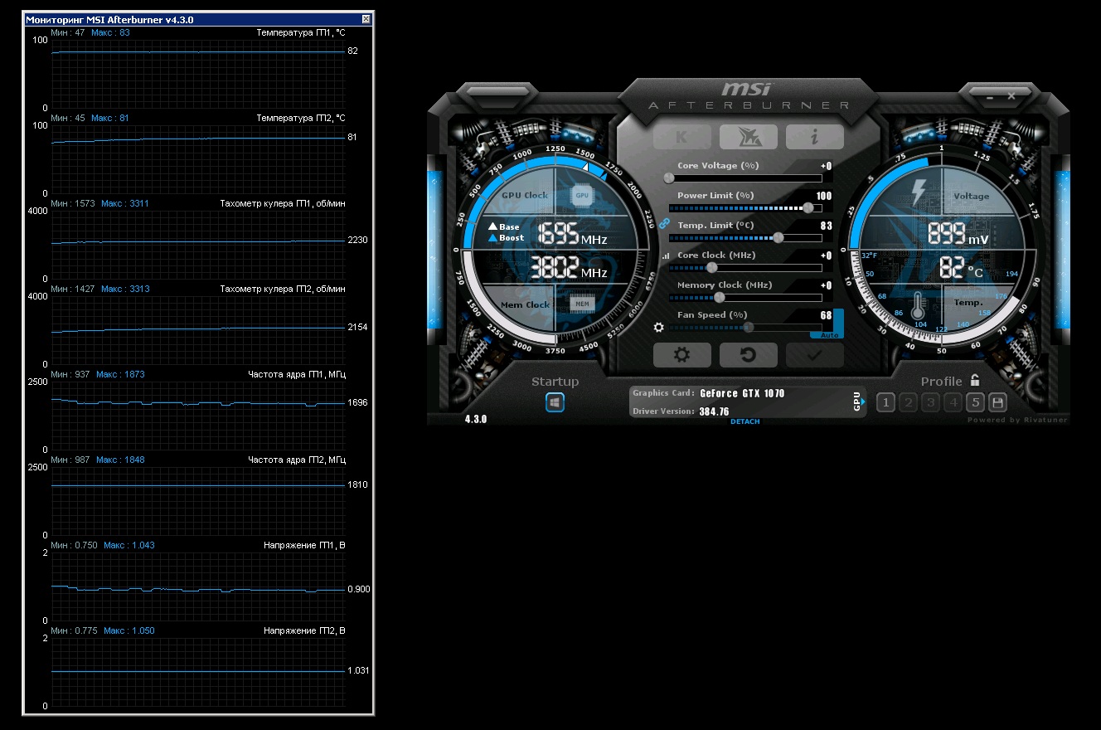Close the monitoring window
Image resolution: width=1101 pixels, height=730 pixels.
366,19
